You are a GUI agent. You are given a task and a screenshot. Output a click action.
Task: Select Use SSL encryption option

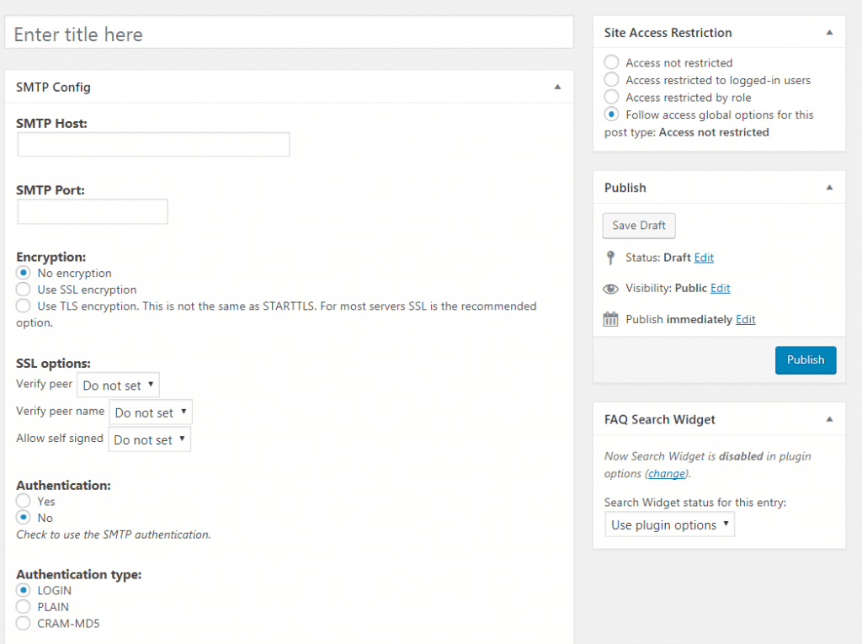[x=24, y=290]
